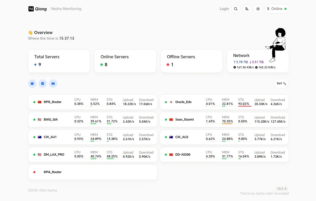Show the network chart view icon
Viewport: 316px width, 201px height.
[x=43, y=83]
